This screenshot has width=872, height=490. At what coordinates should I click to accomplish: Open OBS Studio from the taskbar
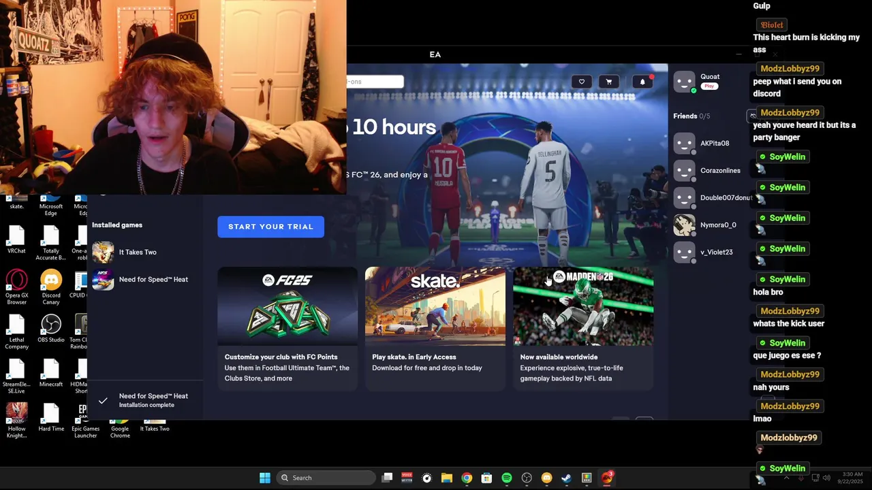tap(527, 478)
